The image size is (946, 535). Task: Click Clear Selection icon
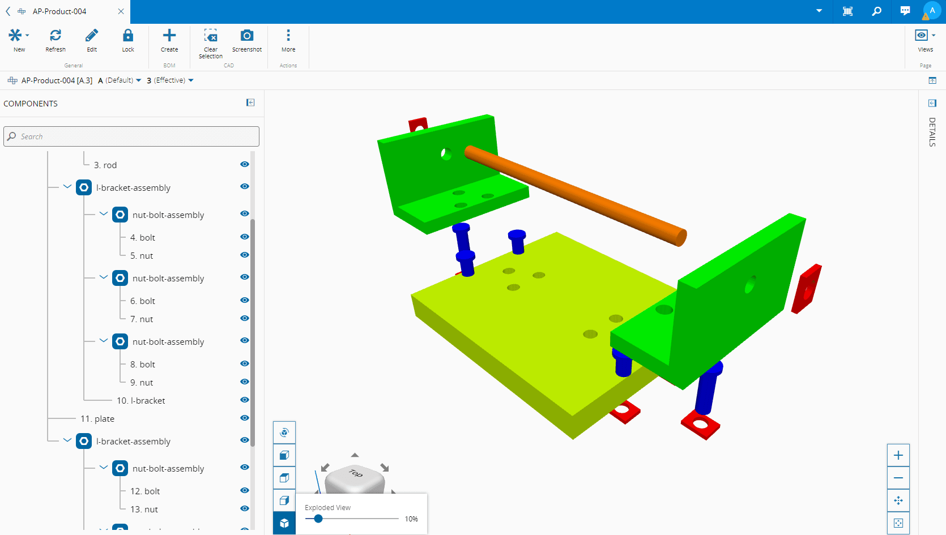(x=211, y=36)
